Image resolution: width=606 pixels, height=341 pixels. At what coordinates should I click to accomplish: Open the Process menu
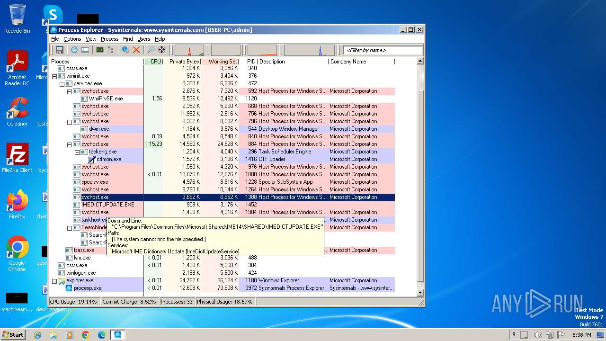click(x=109, y=39)
